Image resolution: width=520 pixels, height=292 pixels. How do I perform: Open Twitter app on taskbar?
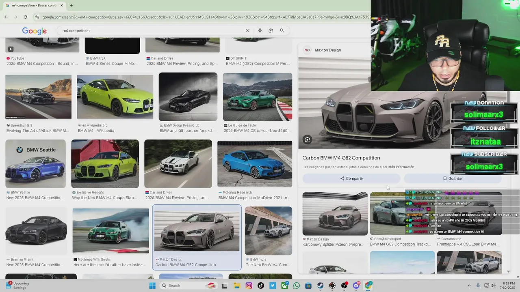(273, 286)
